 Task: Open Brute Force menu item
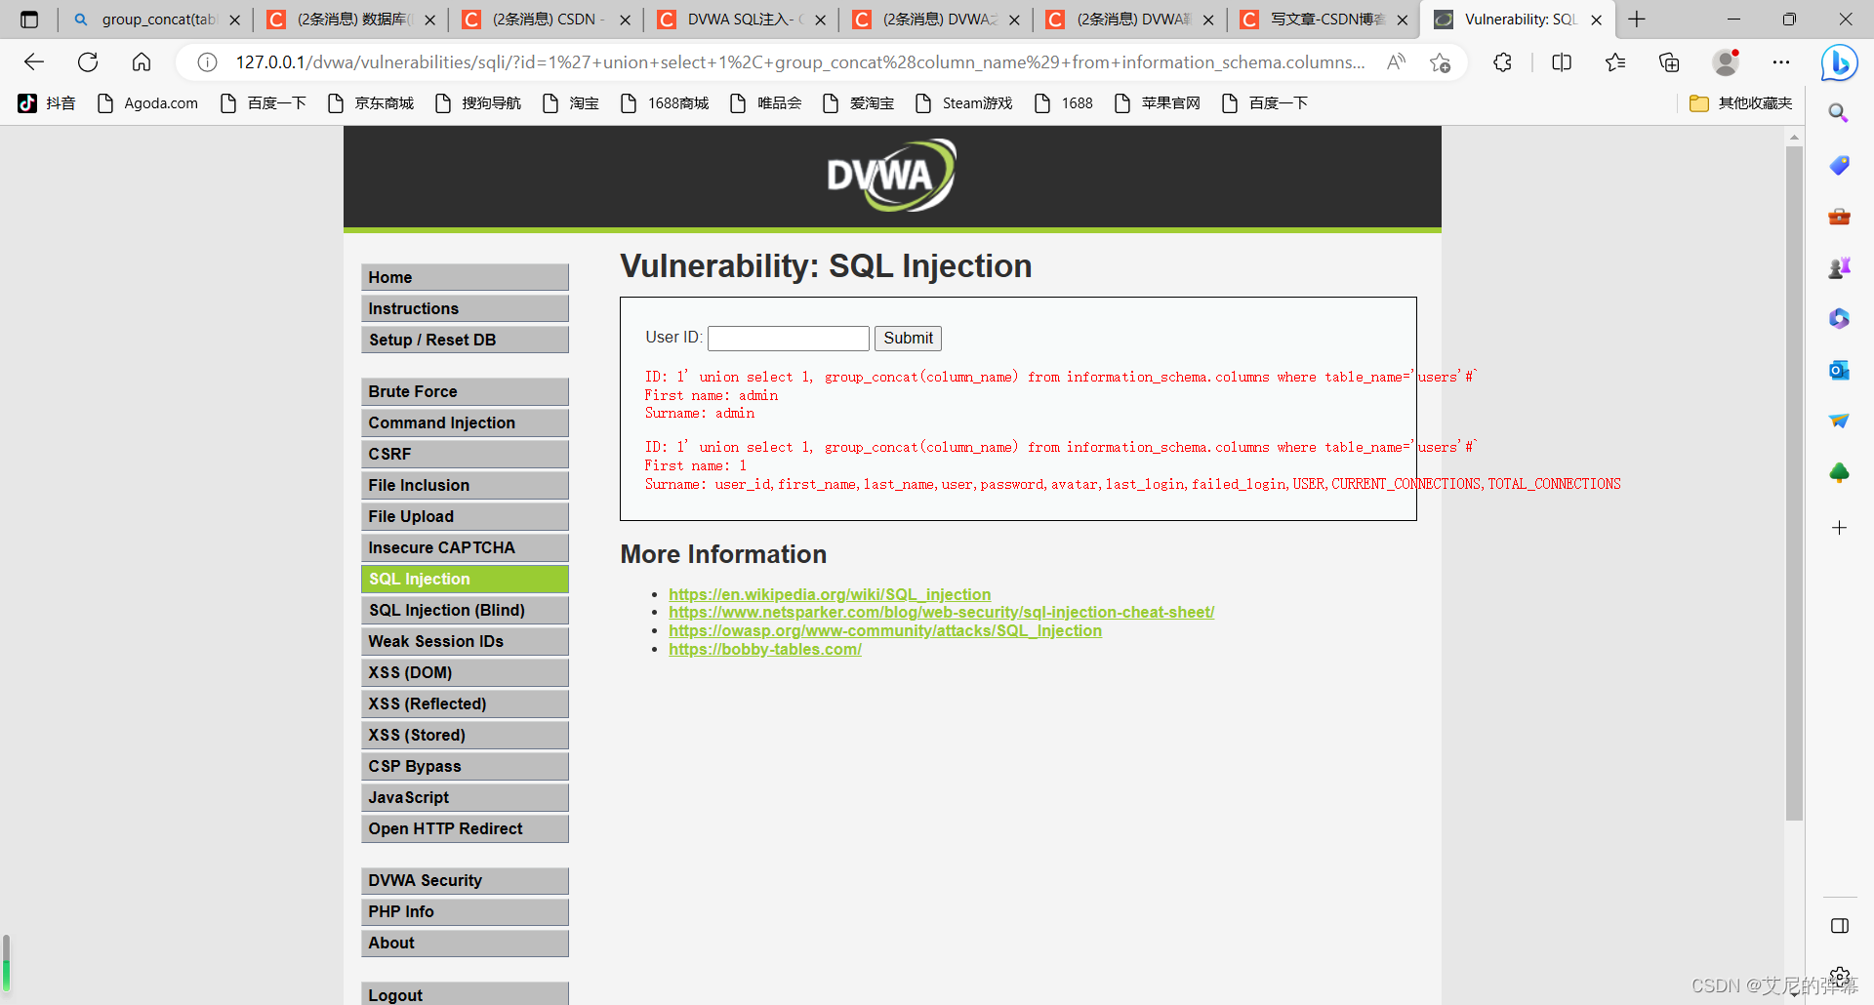(465, 391)
